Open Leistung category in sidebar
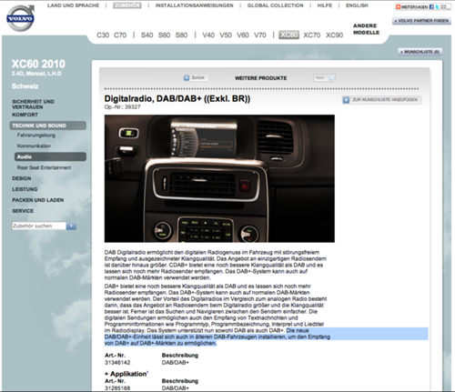The height and width of the screenshot is (392, 455). click(25, 189)
